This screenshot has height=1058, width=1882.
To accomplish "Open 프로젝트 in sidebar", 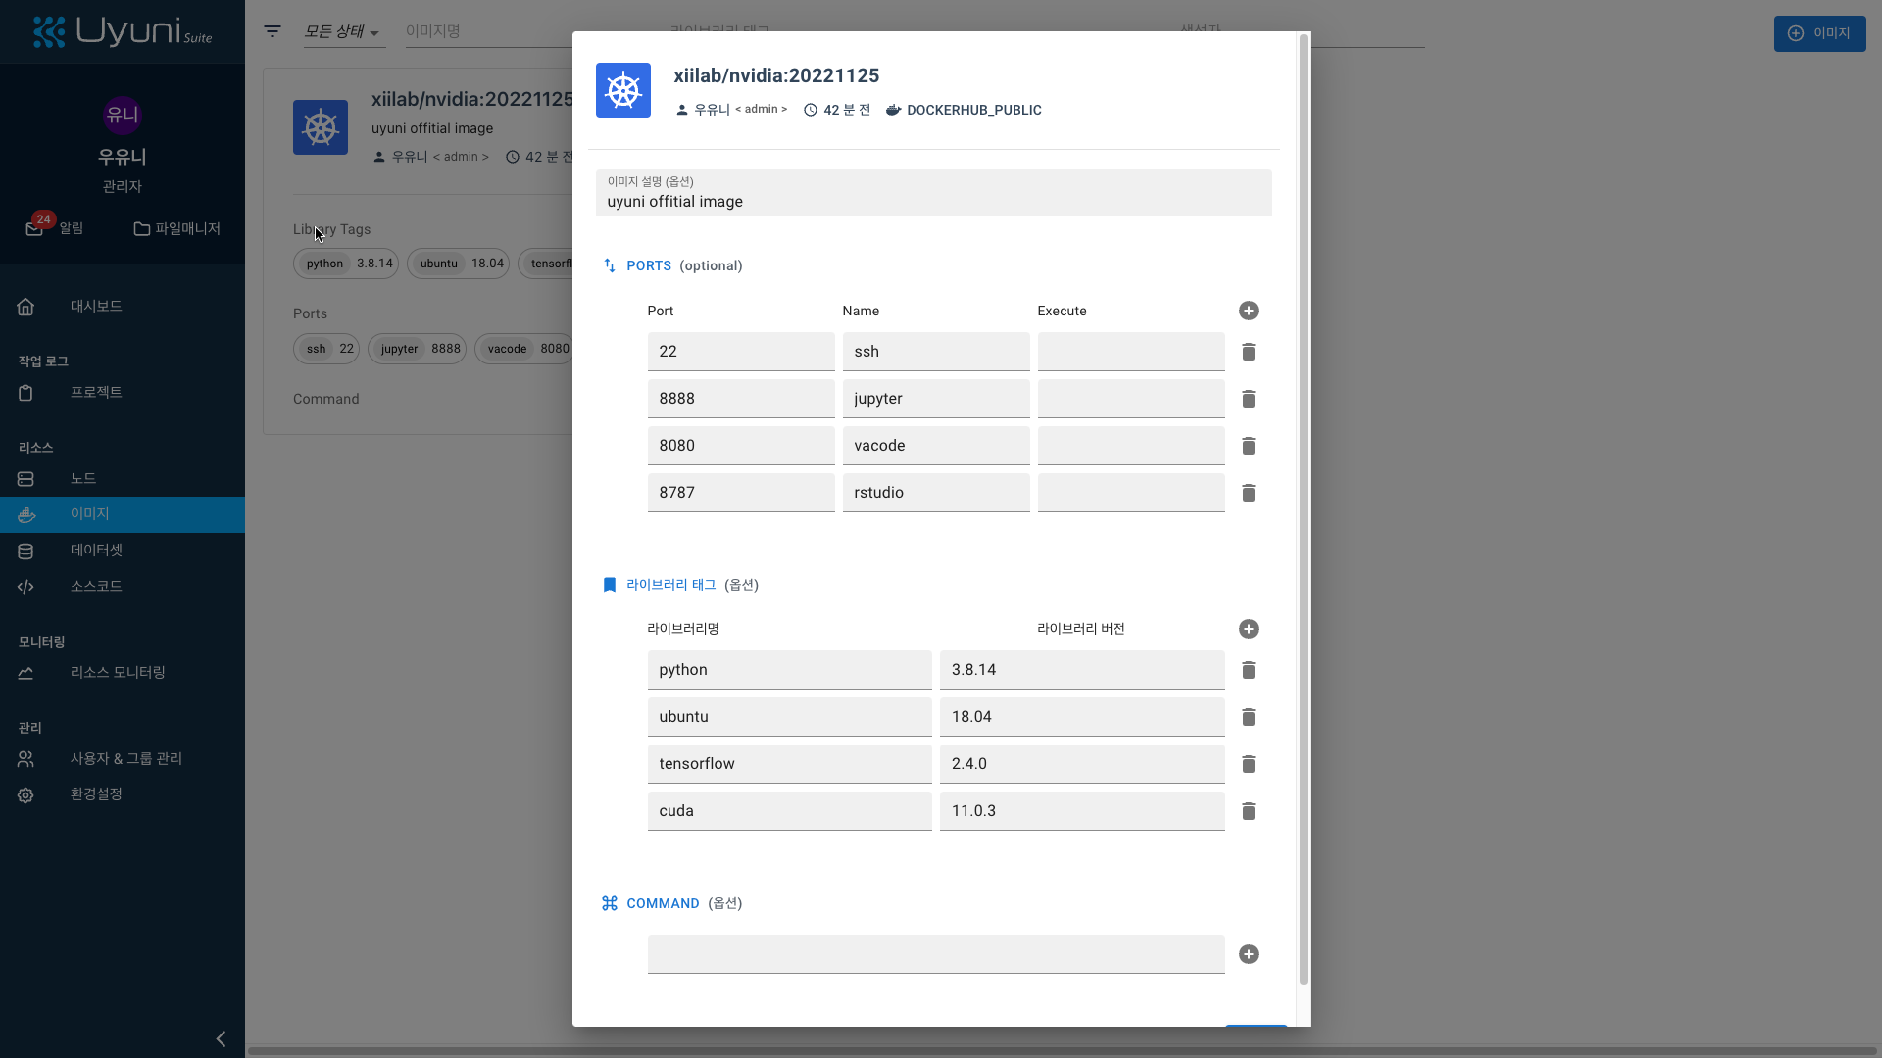I will 123,393.
